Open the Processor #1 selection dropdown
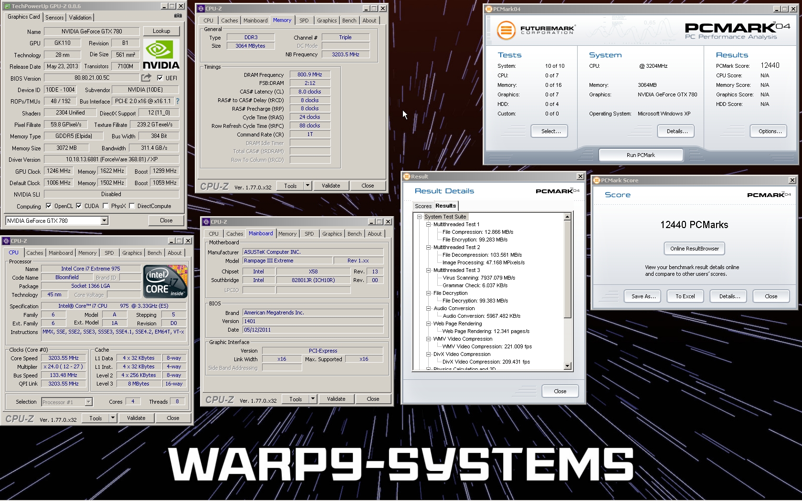 [x=88, y=402]
